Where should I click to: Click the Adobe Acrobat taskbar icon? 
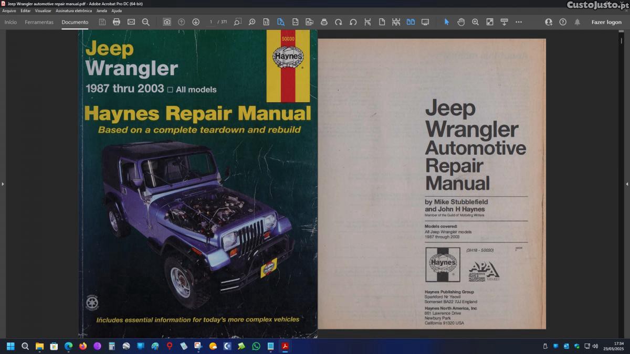click(285, 346)
